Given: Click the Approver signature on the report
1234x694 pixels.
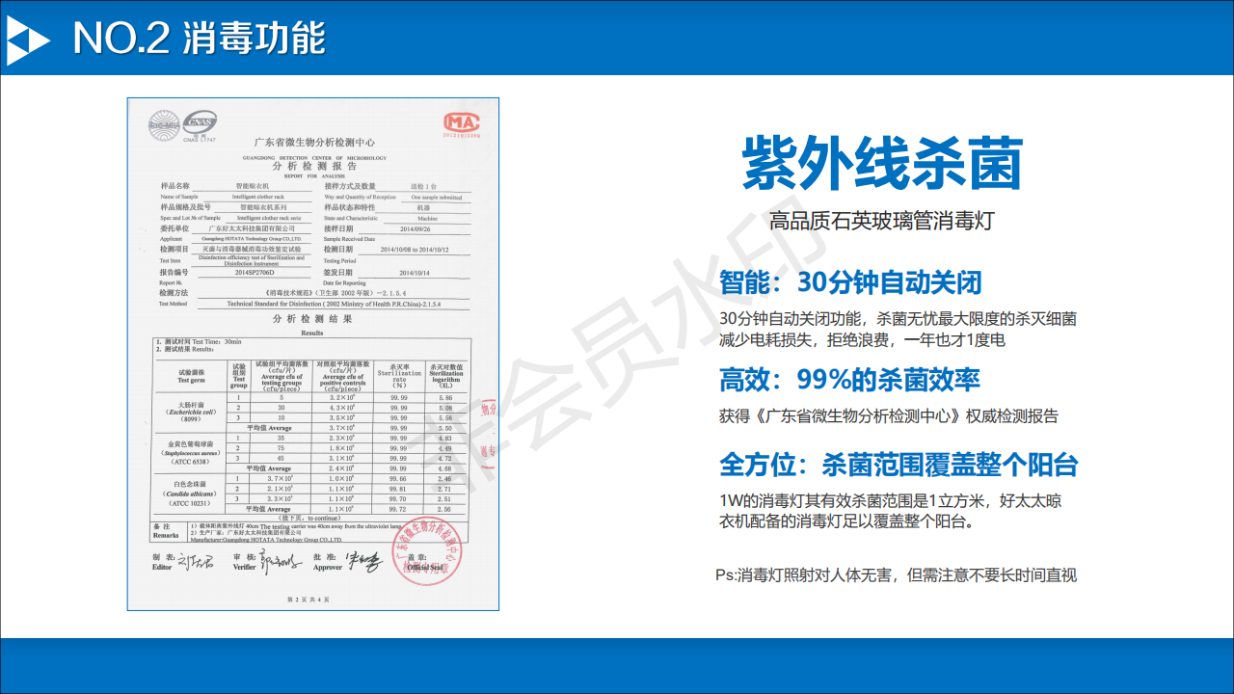Looking at the screenshot, I should pos(363,561).
